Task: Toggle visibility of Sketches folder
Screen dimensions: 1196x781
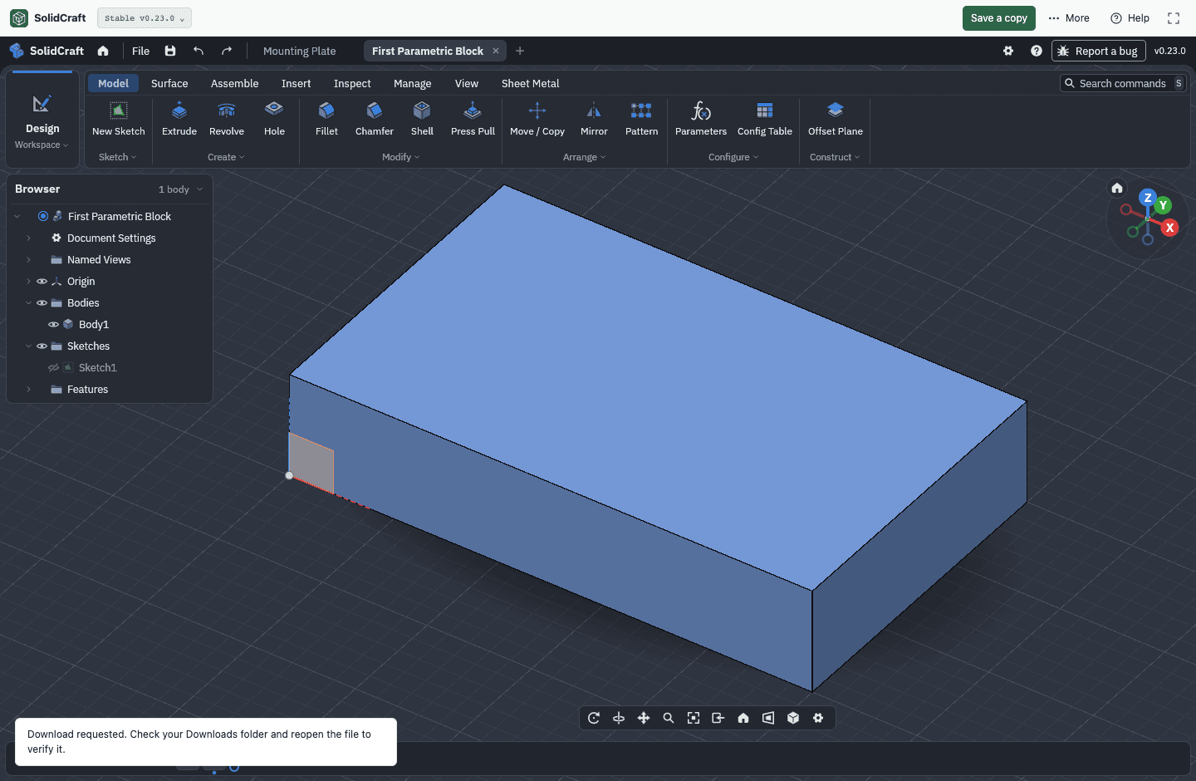Action: point(42,346)
